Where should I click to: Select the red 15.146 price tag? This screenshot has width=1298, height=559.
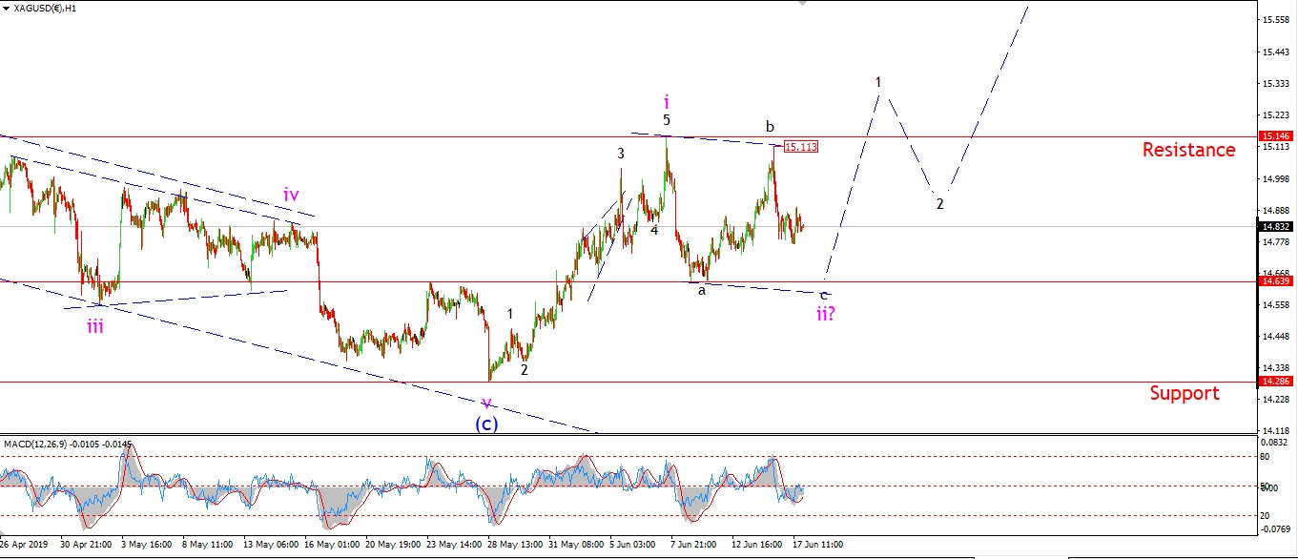(x=1276, y=137)
